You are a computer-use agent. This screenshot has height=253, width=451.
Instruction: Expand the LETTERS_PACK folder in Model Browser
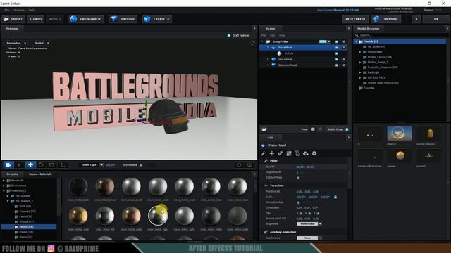pos(360,78)
